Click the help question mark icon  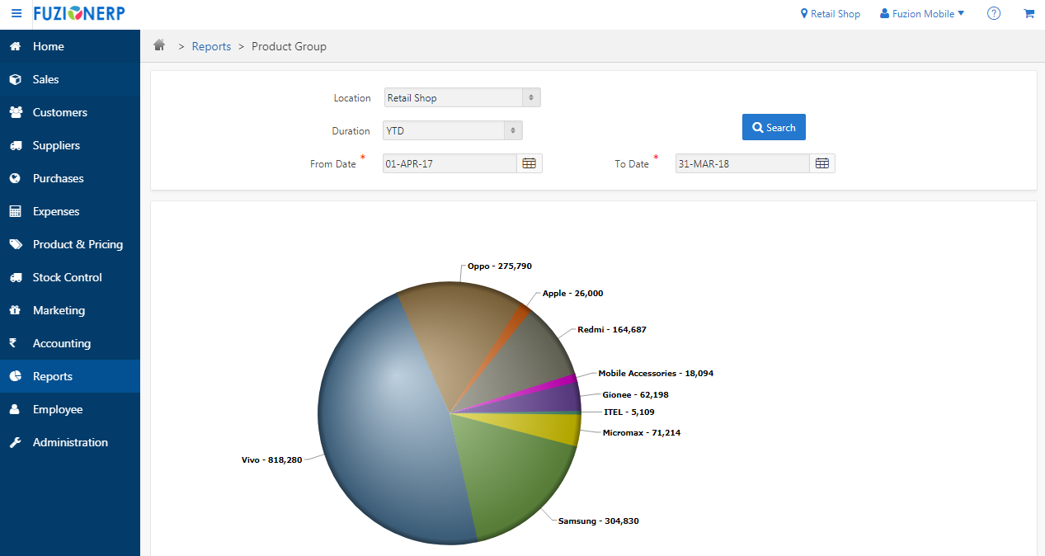click(994, 14)
